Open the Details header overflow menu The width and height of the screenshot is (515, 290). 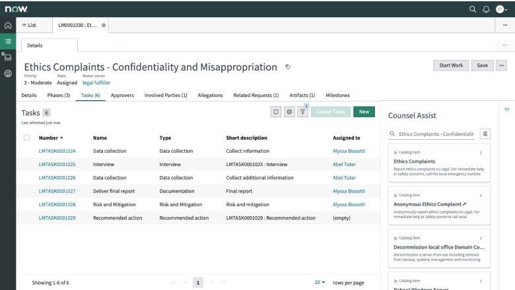505,45
